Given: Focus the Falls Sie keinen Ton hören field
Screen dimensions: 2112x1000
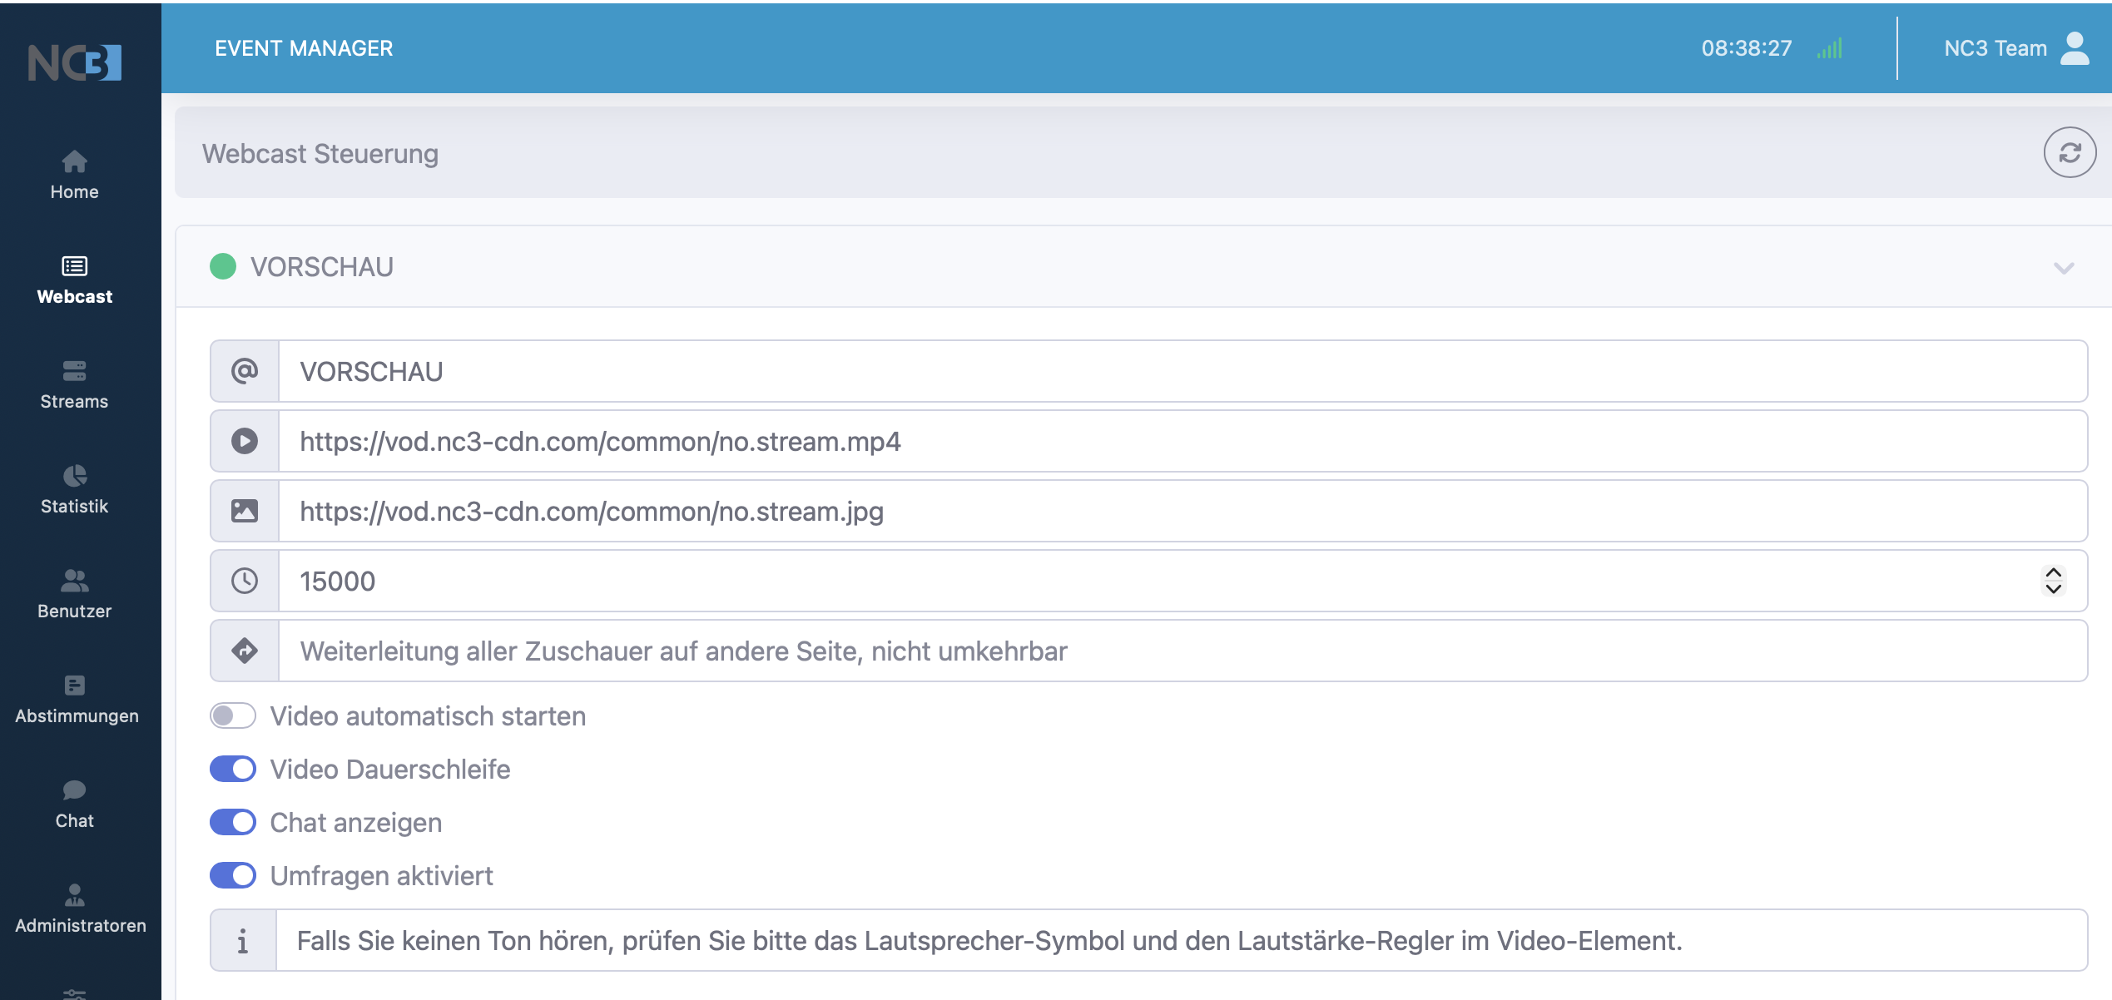Looking at the screenshot, I should [1182, 940].
